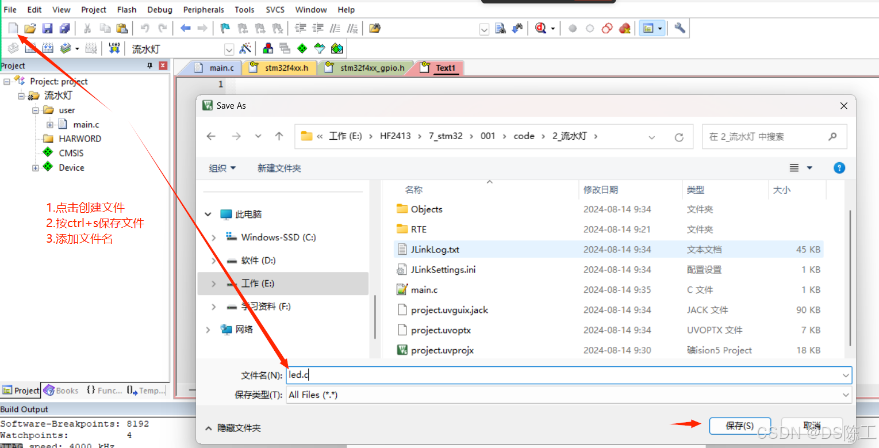The width and height of the screenshot is (879, 448).
Task: Click the Save All toolbar icon
Action: [64, 28]
